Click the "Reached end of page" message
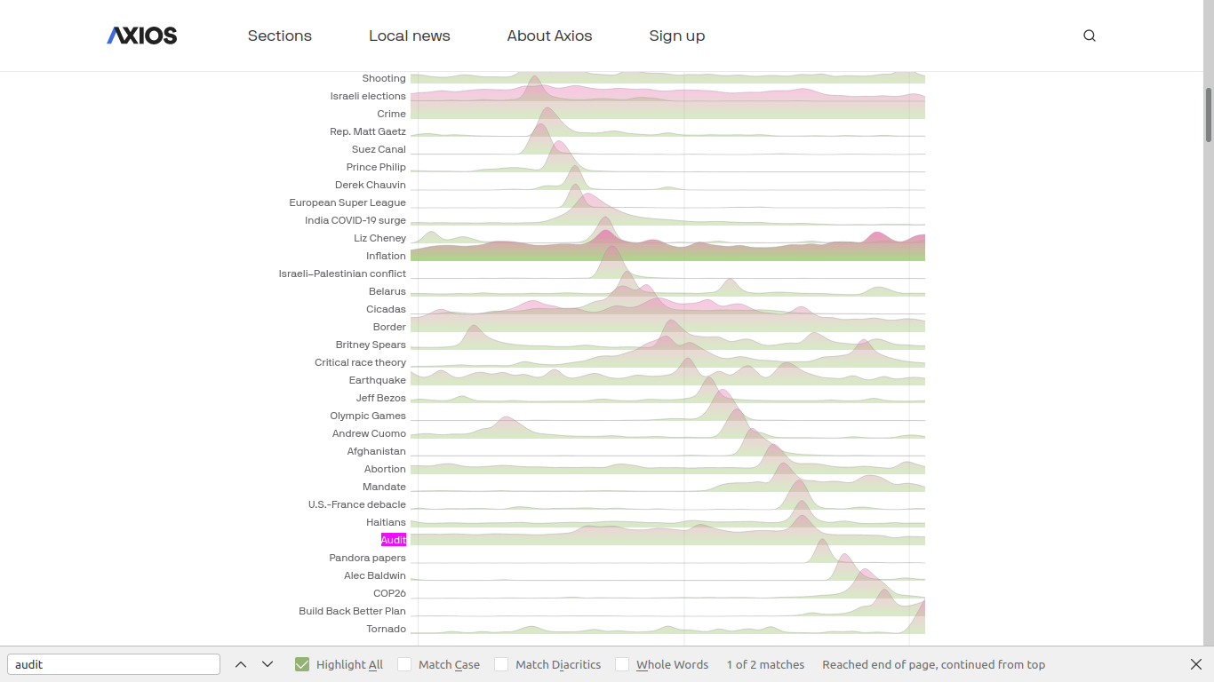The image size is (1214, 682). pos(933,664)
